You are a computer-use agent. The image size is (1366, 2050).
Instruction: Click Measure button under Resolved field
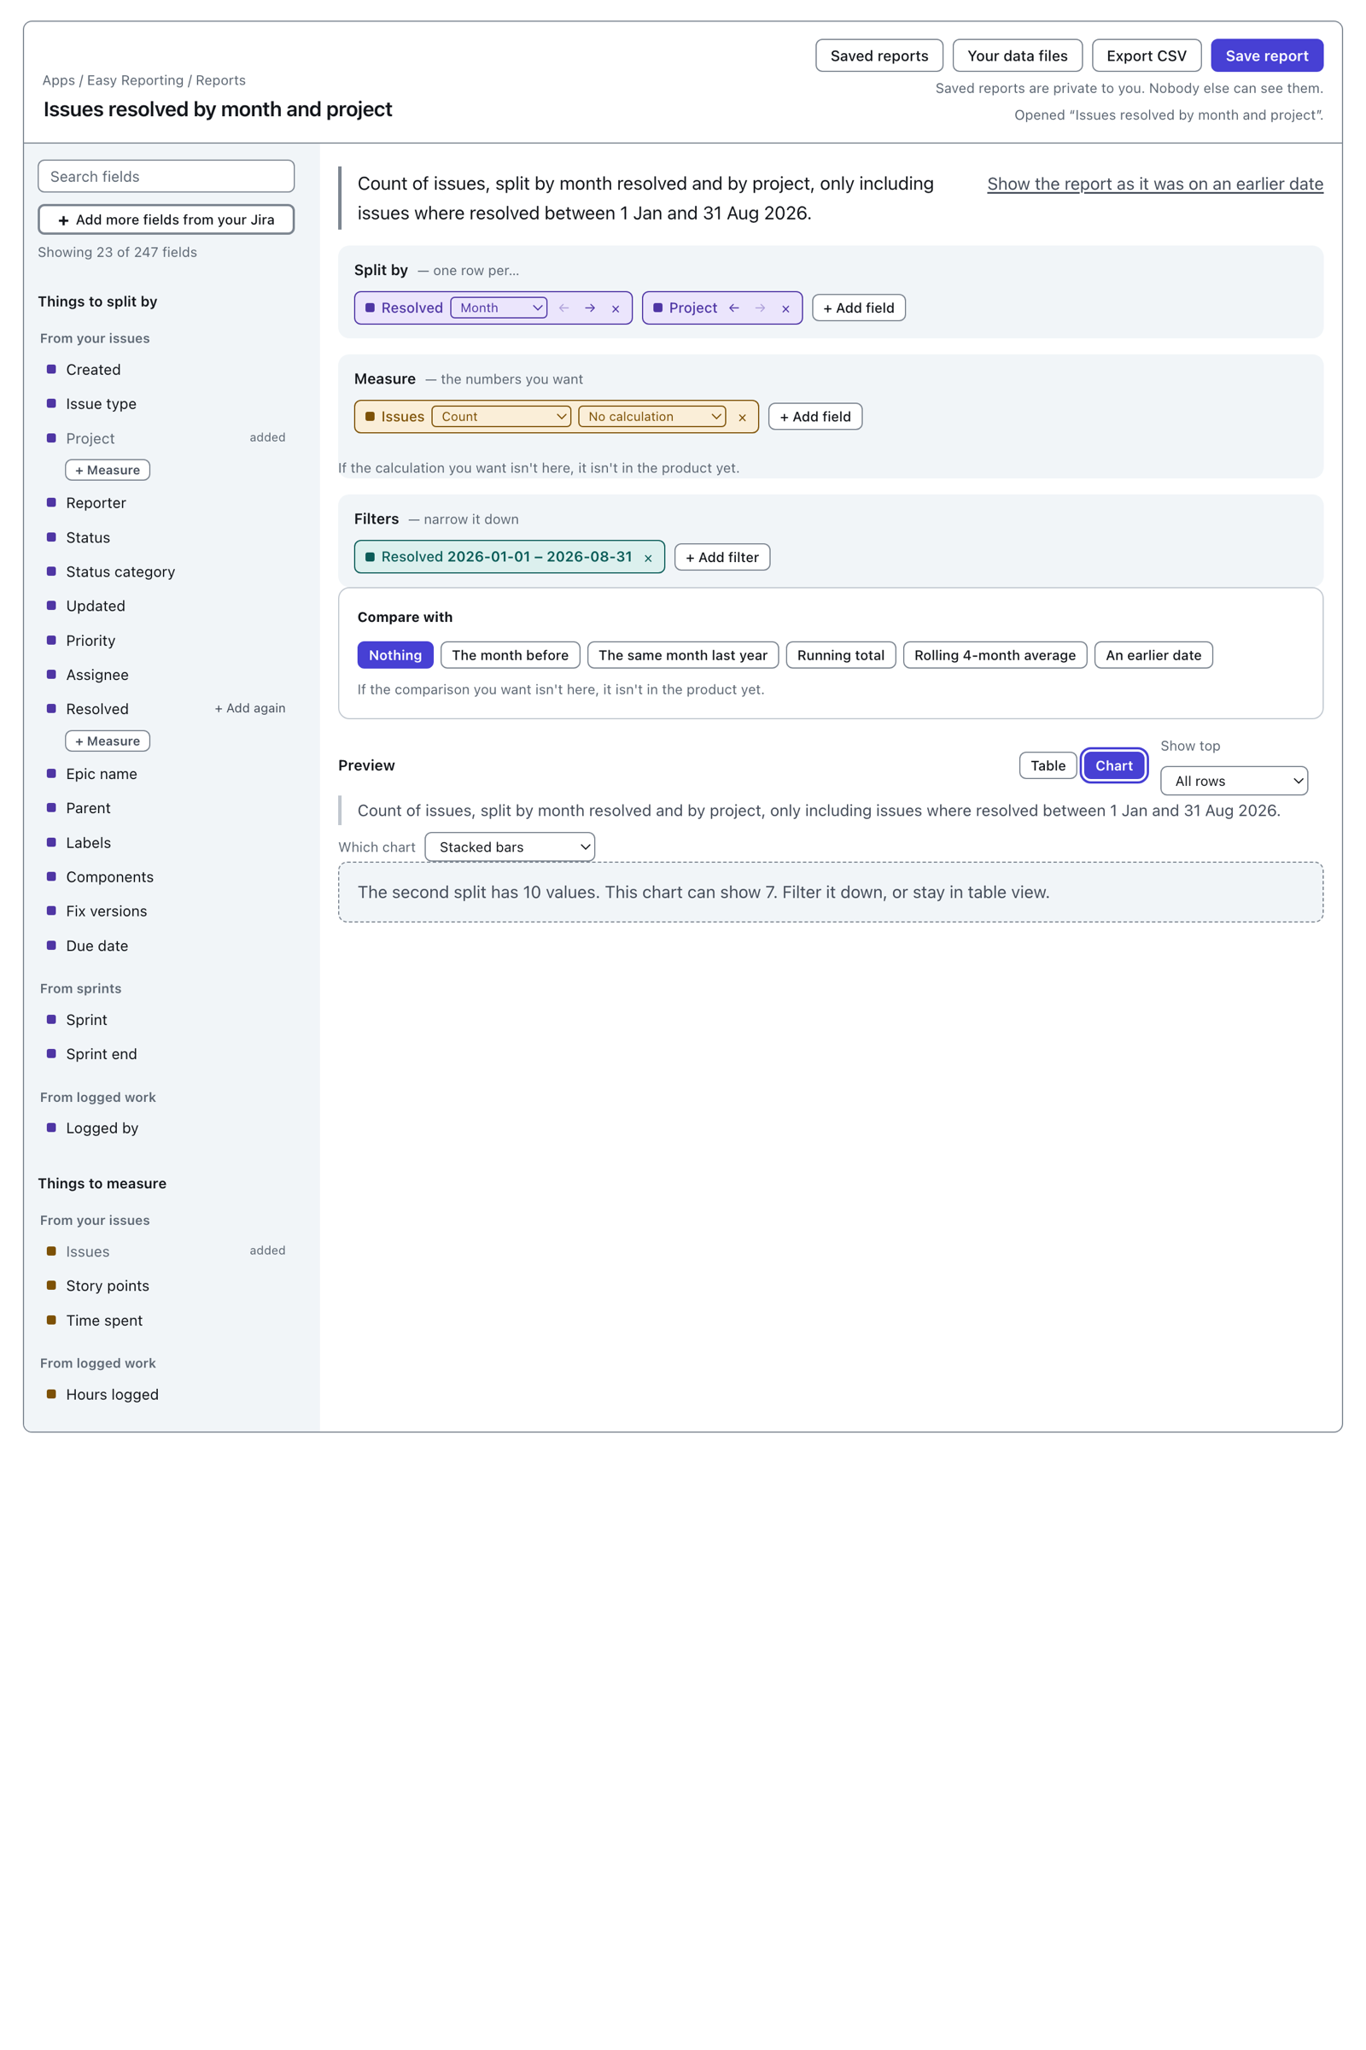108,741
